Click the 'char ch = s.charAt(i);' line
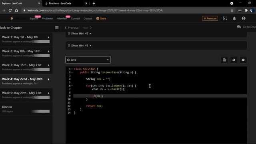Viewport: 256px width, 144px height. coord(109,89)
